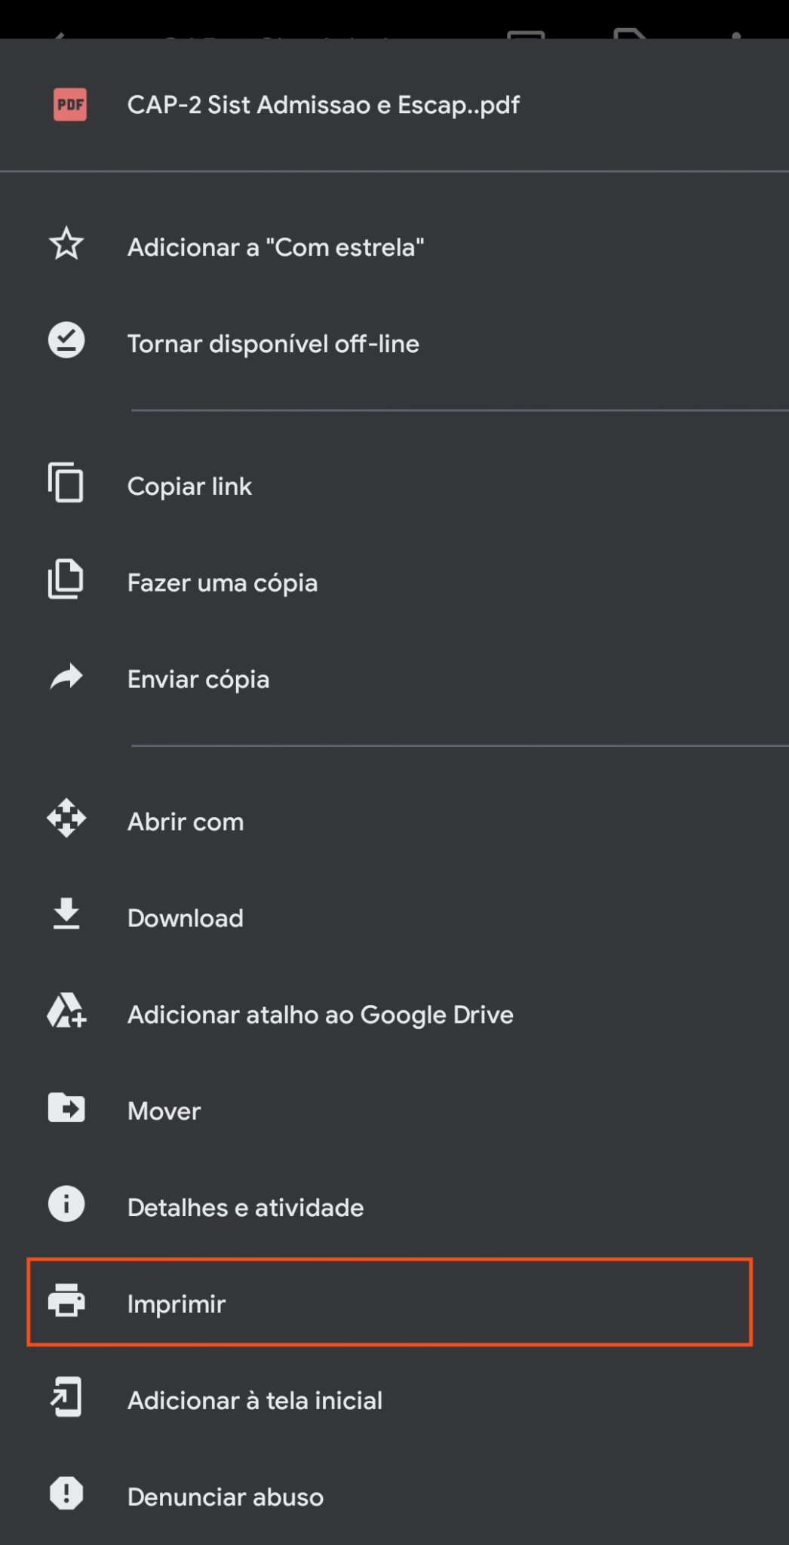
Task: Tap the Denunciar abuso option
Action: click(225, 1497)
